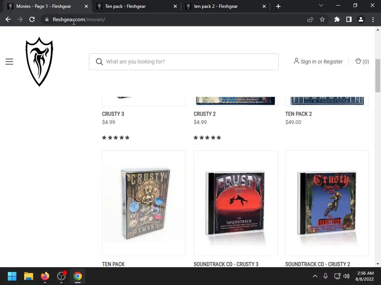Close the 'Movies - Page 1' tab
The width and height of the screenshot is (381, 285).
tap(86, 7)
